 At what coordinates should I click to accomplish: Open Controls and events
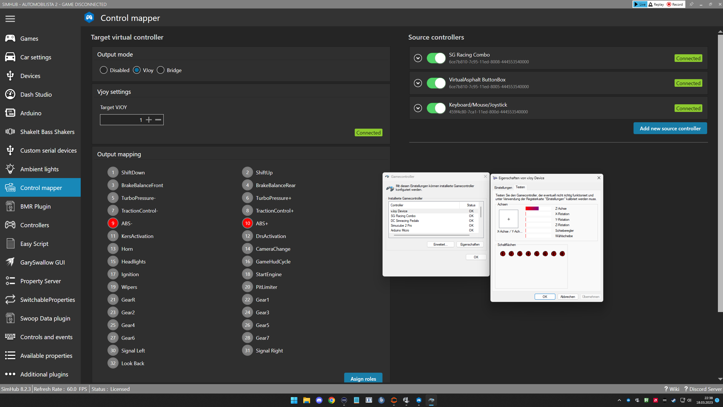coord(46,337)
